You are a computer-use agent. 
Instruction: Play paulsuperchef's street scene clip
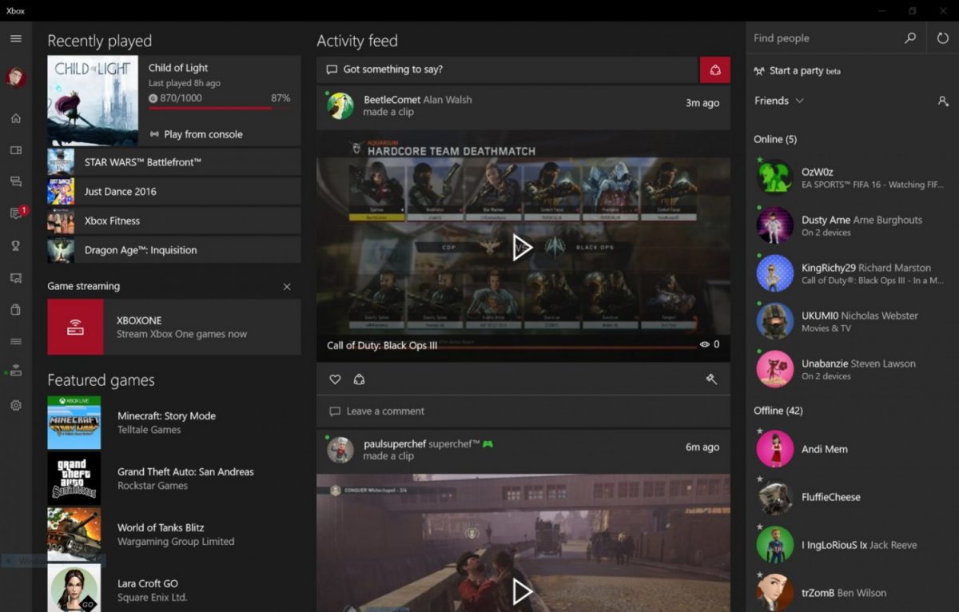point(523,591)
